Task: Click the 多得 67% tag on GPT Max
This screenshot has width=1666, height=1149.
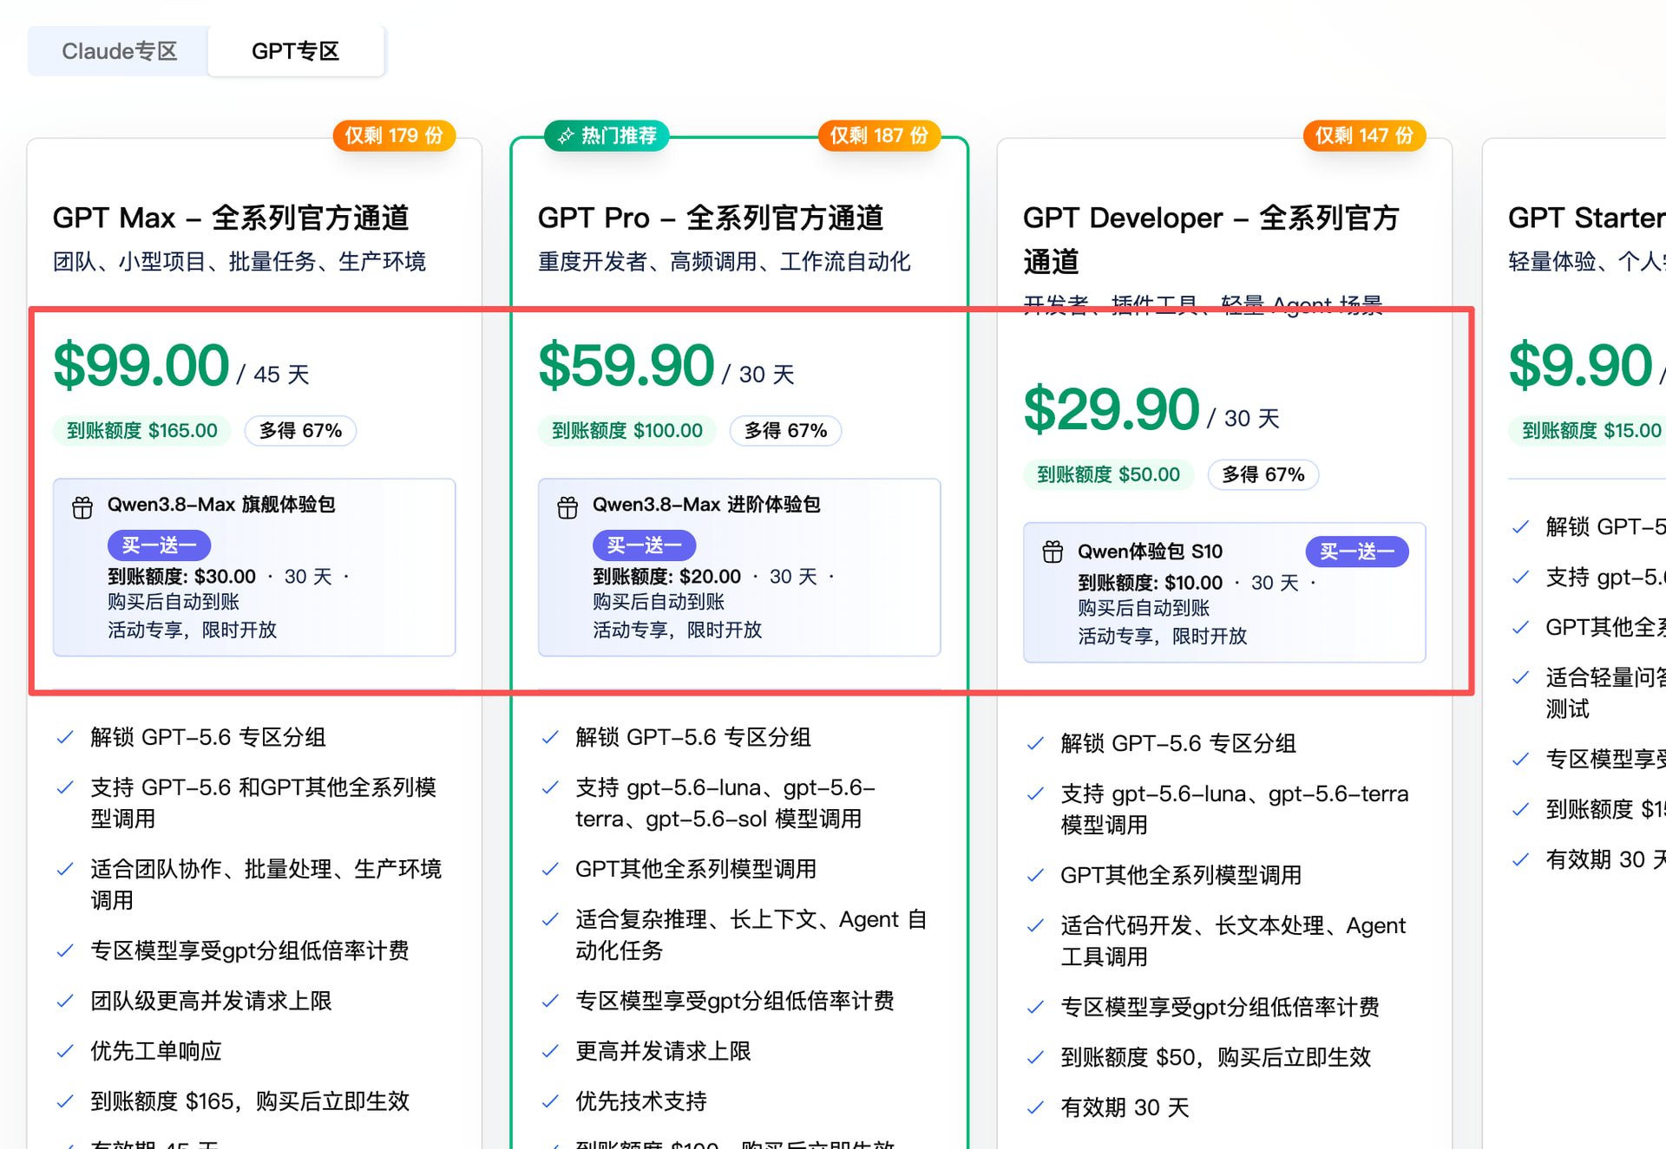Action: click(x=300, y=431)
